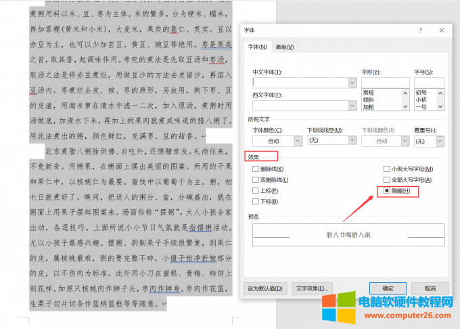Expand the 中文字体 dropdown
460x329 pixels.
coord(352,83)
